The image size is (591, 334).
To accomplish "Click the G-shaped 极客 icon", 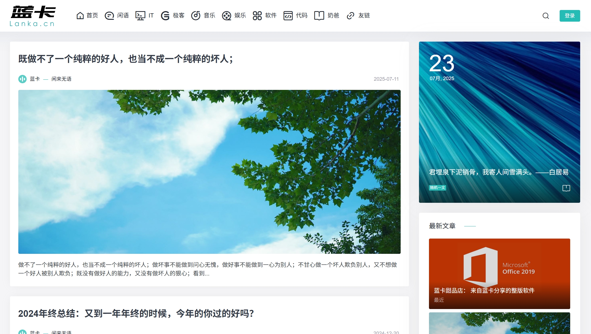I will coord(165,16).
